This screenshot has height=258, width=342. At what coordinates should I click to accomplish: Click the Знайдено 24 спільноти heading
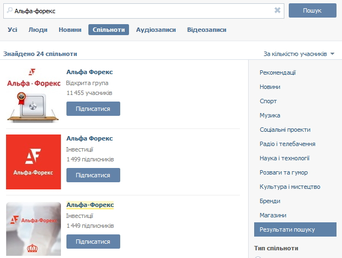pos(40,54)
